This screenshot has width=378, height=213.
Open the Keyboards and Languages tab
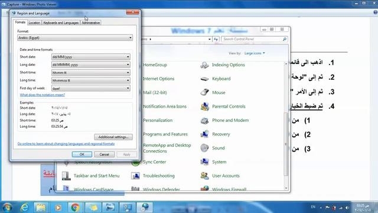point(61,22)
